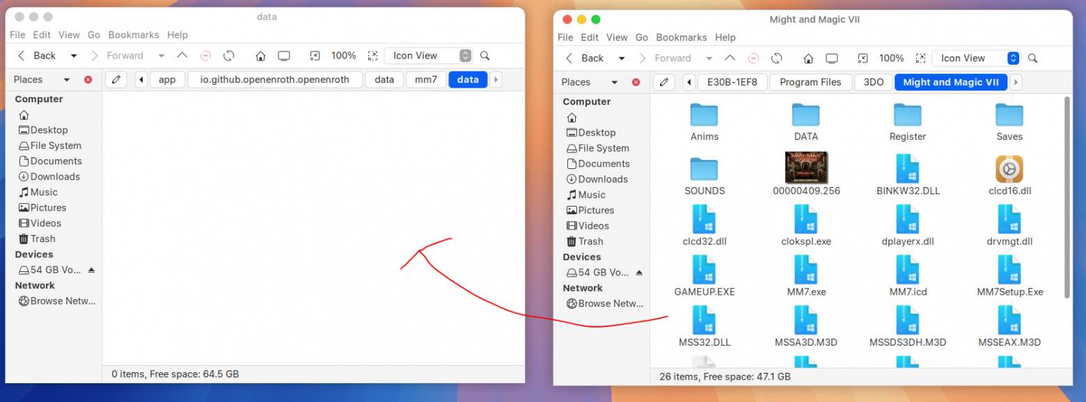
Task: Click reload icon in Might and Magic VII window
Action: [776, 58]
